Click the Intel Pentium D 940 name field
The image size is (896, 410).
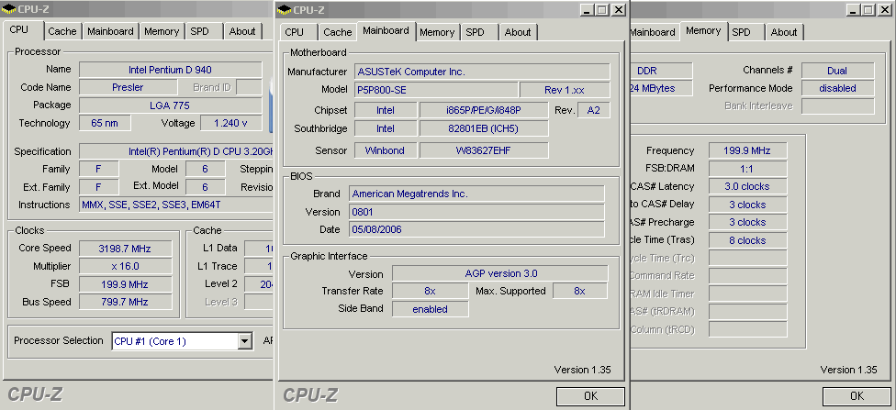pyautogui.click(x=170, y=70)
